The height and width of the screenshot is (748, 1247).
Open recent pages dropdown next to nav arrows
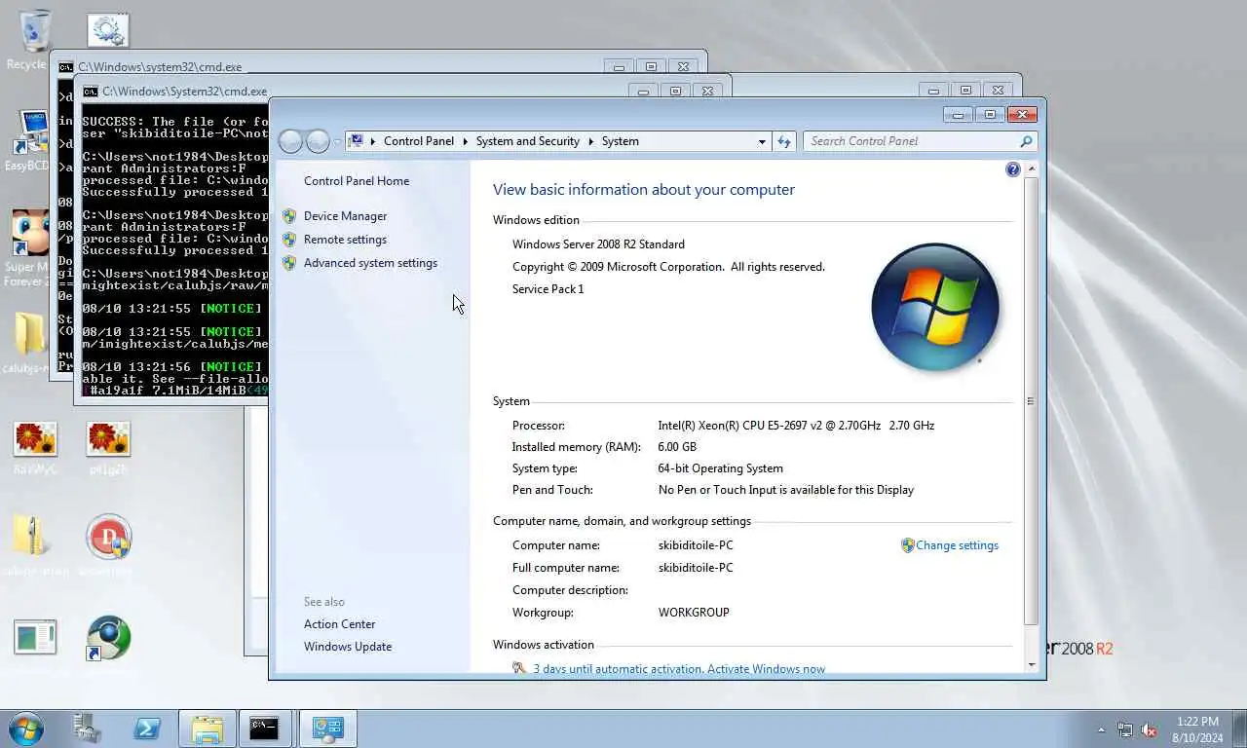point(337,141)
